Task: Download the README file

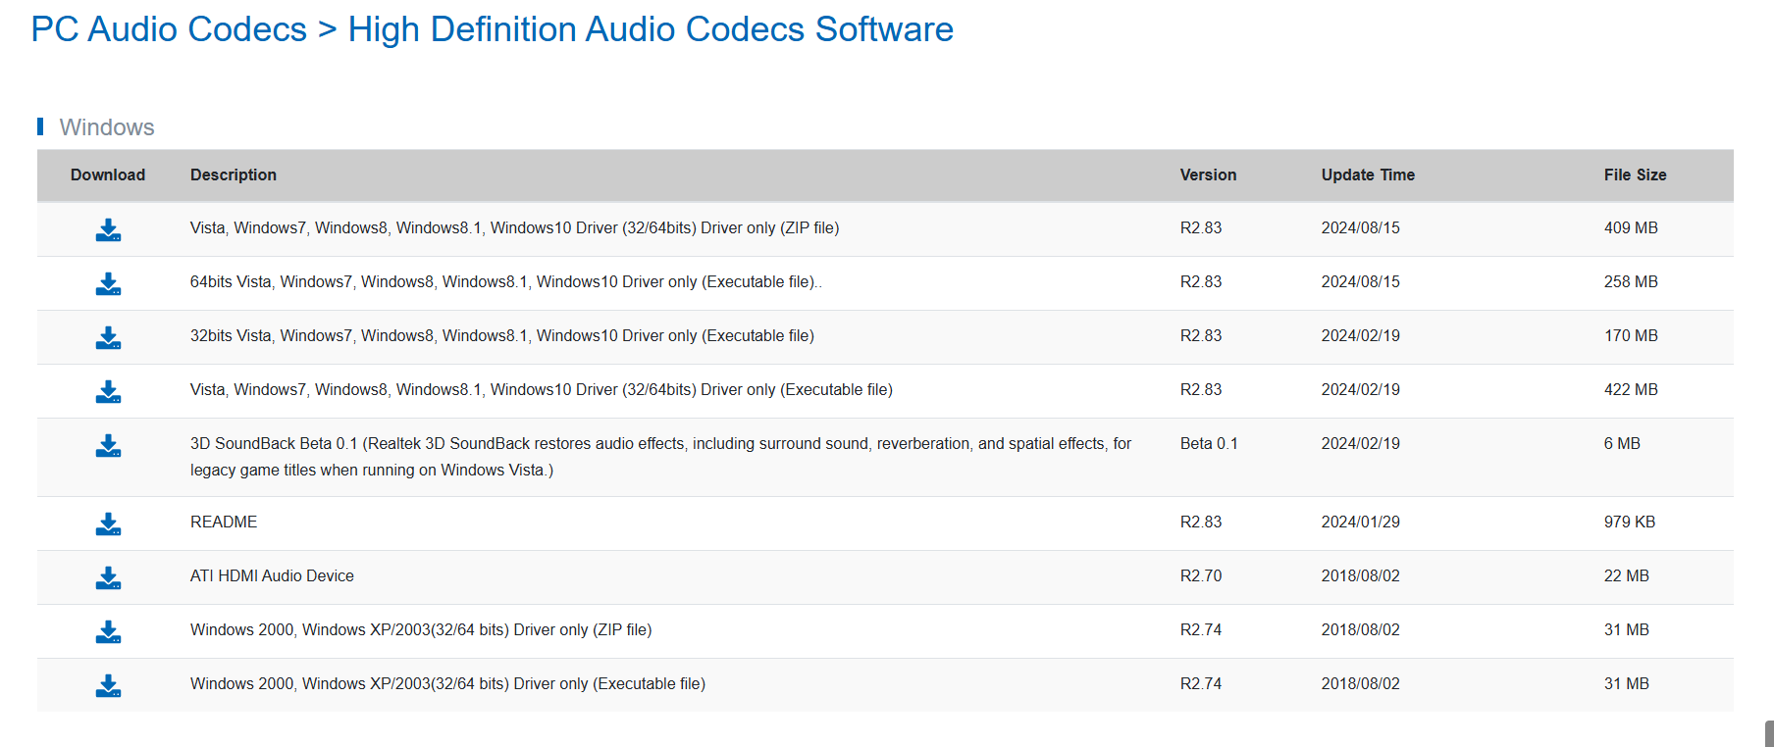Action: click(108, 524)
